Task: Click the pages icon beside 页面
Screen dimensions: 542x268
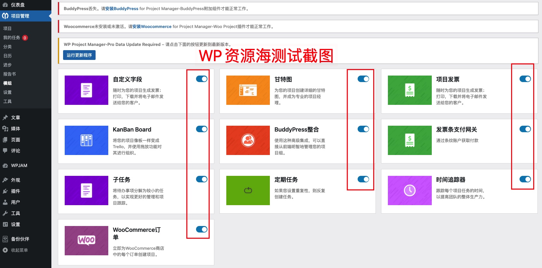Action: point(5,140)
